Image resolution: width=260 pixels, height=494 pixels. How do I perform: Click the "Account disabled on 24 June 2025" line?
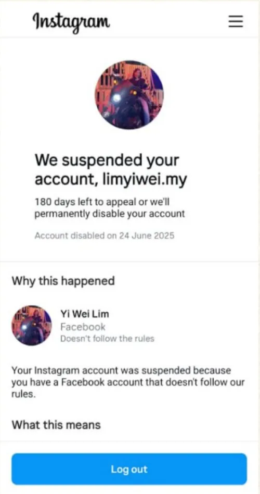point(105,236)
